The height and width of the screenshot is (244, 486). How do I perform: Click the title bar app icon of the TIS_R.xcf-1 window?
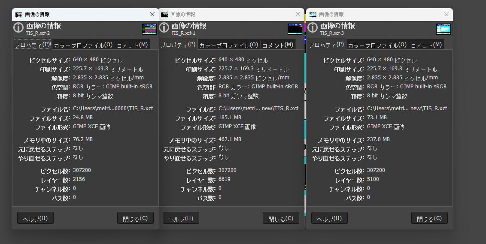(x=164, y=15)
